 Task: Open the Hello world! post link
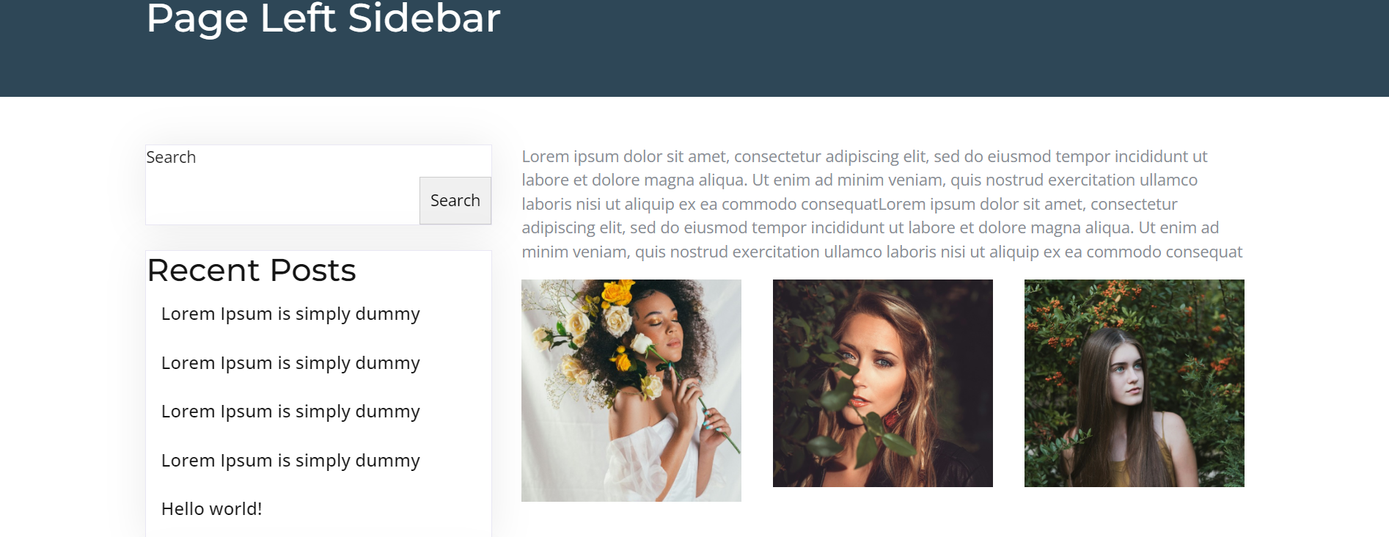point(211,509)
